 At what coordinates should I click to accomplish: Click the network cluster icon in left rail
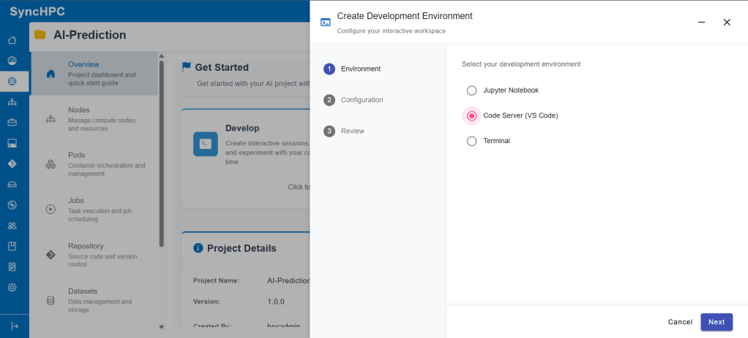tap(12, 101)
